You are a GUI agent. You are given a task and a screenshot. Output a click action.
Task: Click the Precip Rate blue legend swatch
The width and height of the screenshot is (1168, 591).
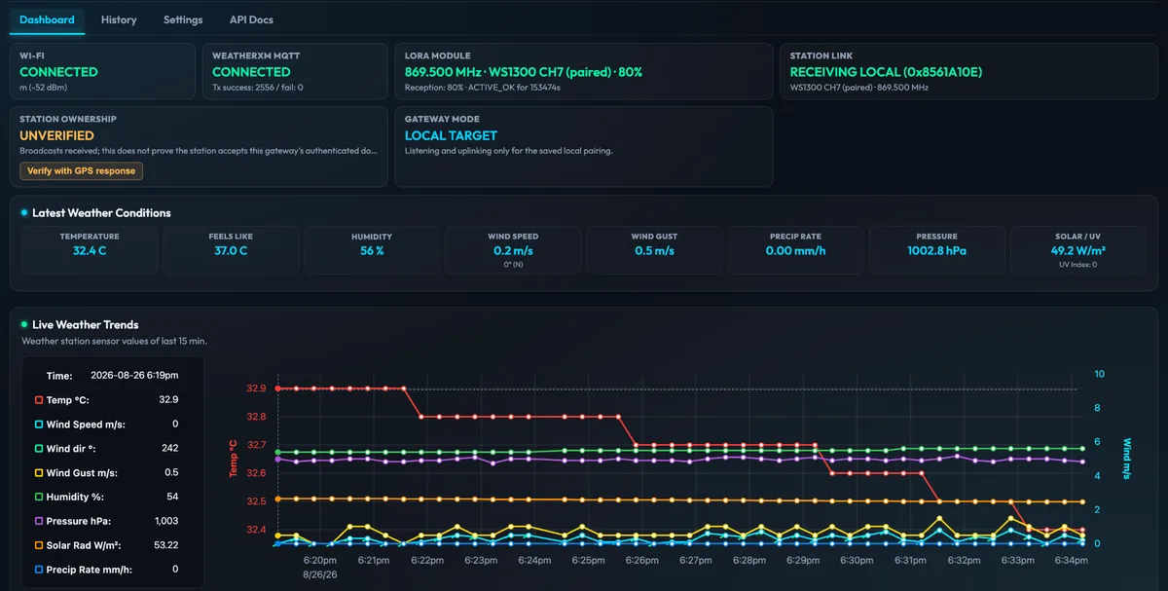pyautogui.click(x=39, y=569)
